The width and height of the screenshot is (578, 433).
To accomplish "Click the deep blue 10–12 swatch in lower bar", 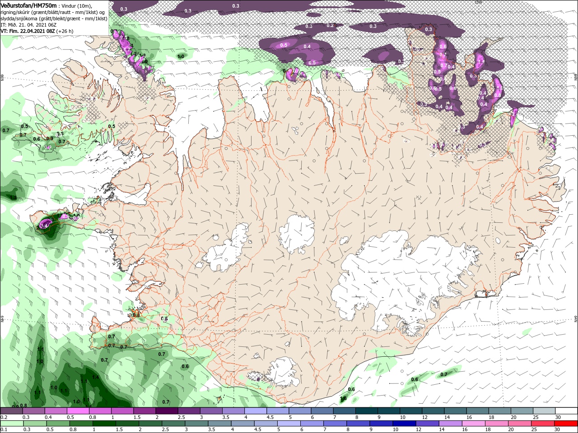I will (x=405, y=424).
